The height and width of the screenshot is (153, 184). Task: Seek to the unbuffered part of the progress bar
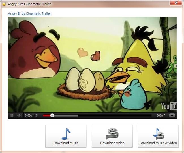click(115, 115)
